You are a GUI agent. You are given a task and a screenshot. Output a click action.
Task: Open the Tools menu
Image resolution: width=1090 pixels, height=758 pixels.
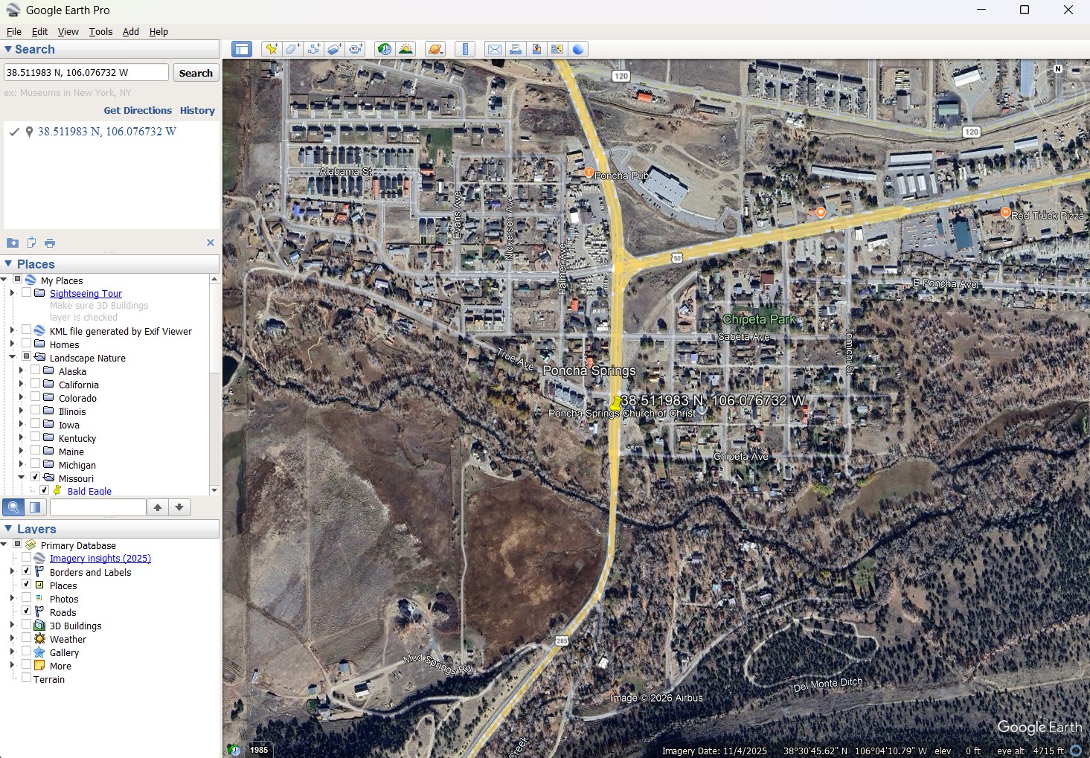pyautogui.click(x=100, y=32)
